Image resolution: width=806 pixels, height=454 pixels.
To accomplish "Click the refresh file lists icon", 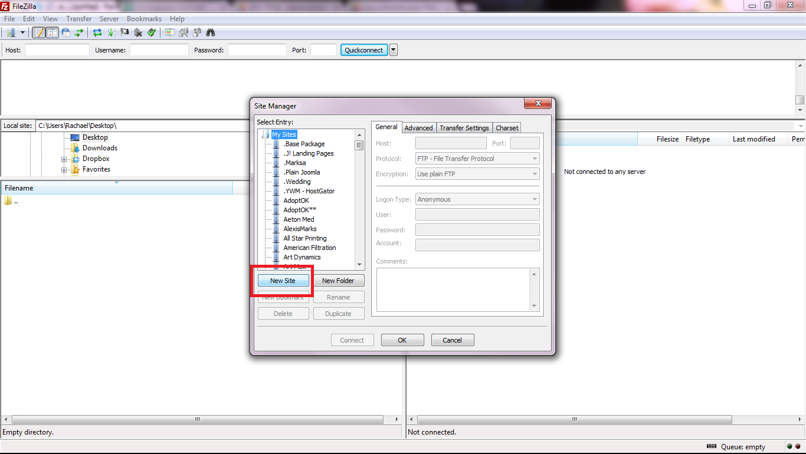I will [98, 32].
